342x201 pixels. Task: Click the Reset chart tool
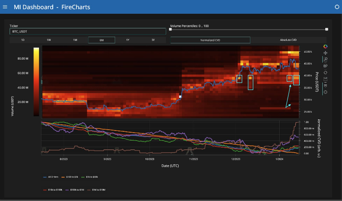pos(325,73)
